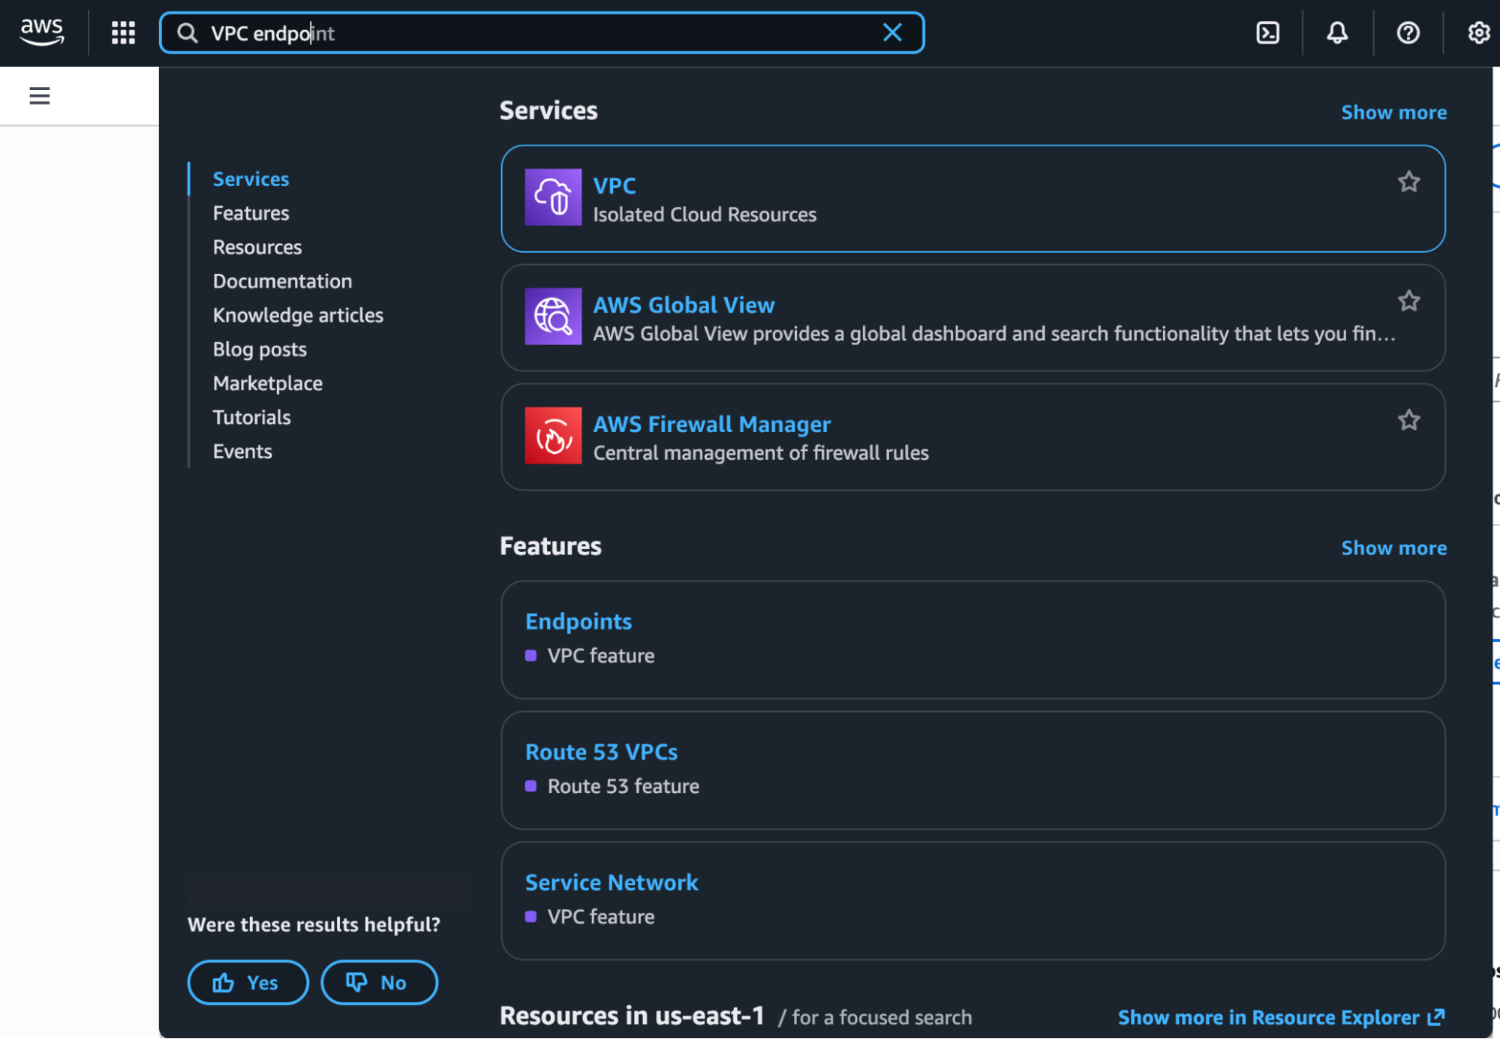The height and width of the screenshot is (1039, 1500).
Task: Clear the search field with X
Action: coord(892,32)
